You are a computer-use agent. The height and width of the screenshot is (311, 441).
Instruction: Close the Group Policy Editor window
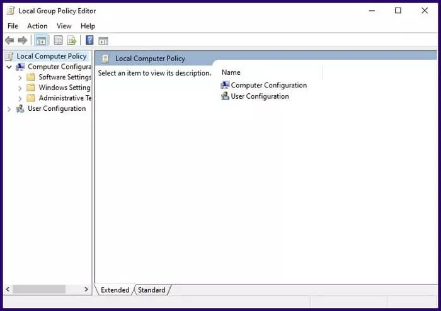[x=425, y=11]
